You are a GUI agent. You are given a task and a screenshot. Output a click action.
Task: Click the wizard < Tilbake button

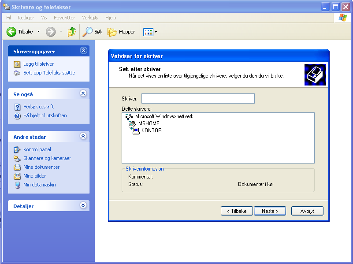point(237,211)
